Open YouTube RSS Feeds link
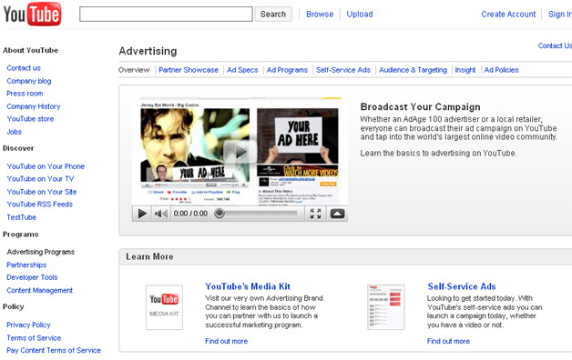Viewport: 572px width, 360px height. pos(40,205)
